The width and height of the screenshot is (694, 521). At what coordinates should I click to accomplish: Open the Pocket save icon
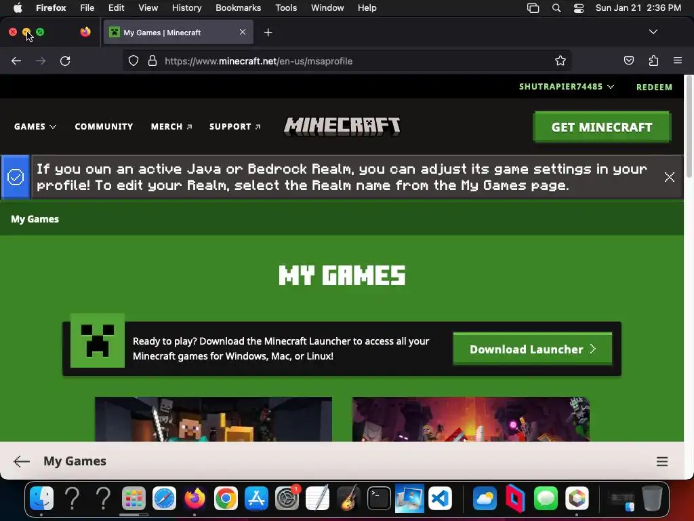click(628, 60)
